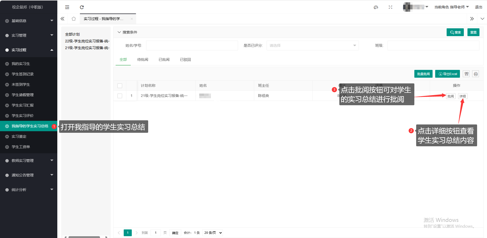Switch to the 待批阅 tab
This screenshot has height=238, width=487.
click(142, 60)
